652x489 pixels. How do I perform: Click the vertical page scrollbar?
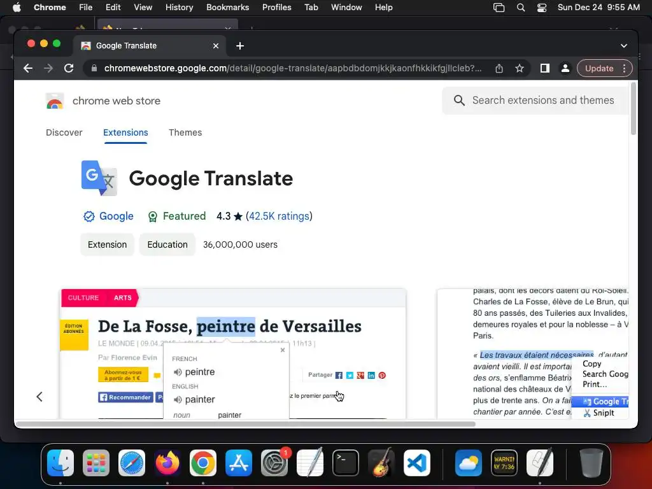click(634, 109)
